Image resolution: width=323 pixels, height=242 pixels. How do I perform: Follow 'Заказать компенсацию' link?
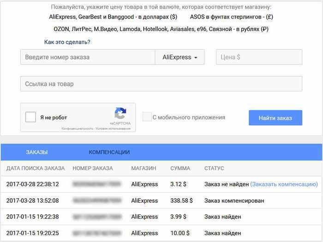click(284, 184)
